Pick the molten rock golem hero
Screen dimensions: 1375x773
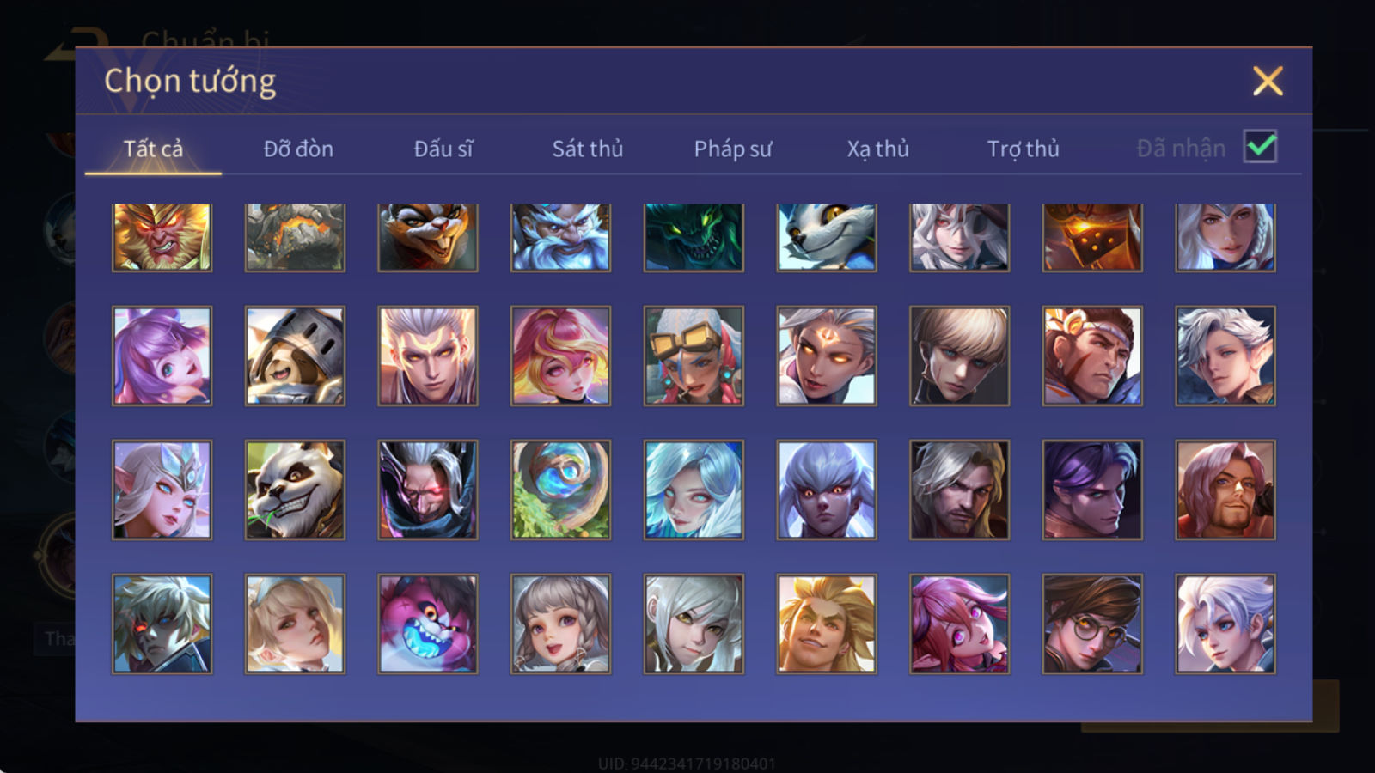(x=295, y=237)
